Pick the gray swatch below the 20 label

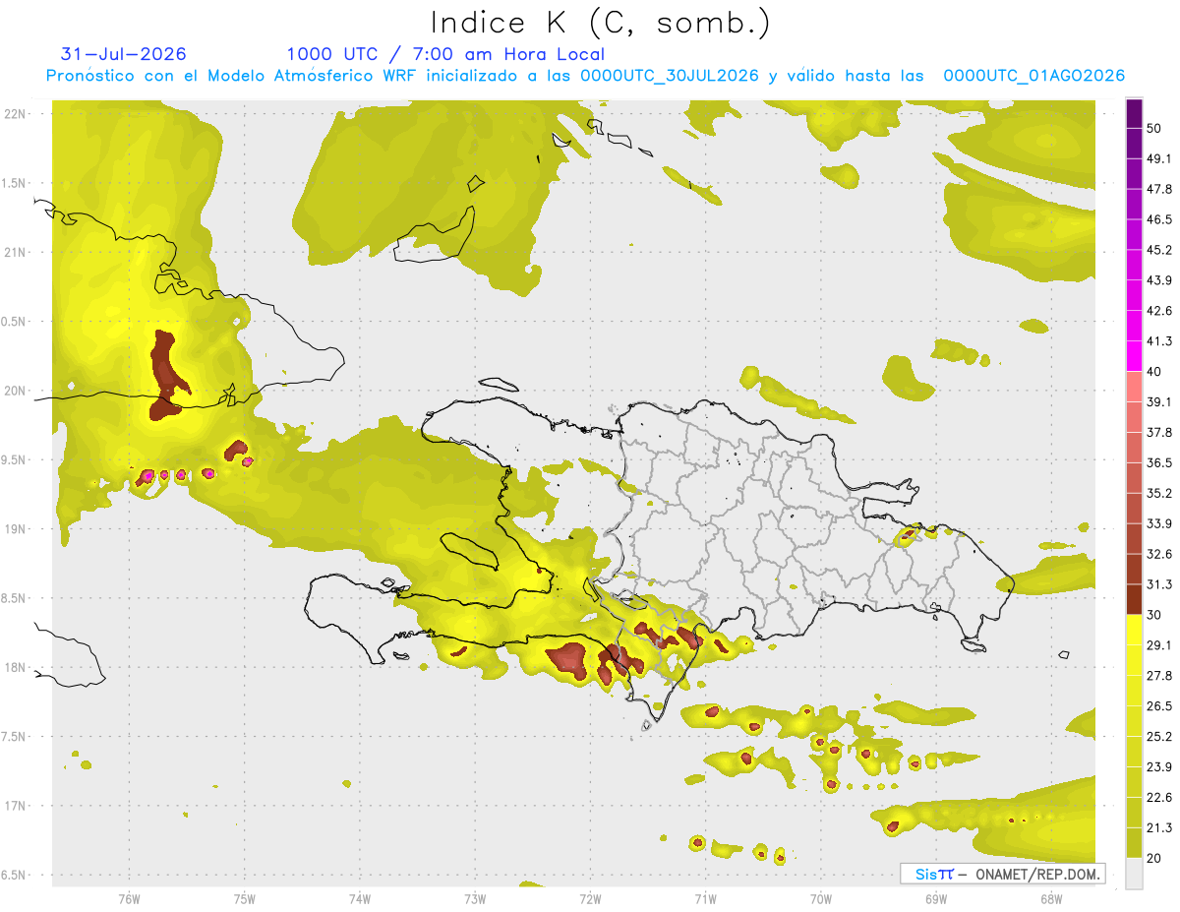tap(1134, 873)
